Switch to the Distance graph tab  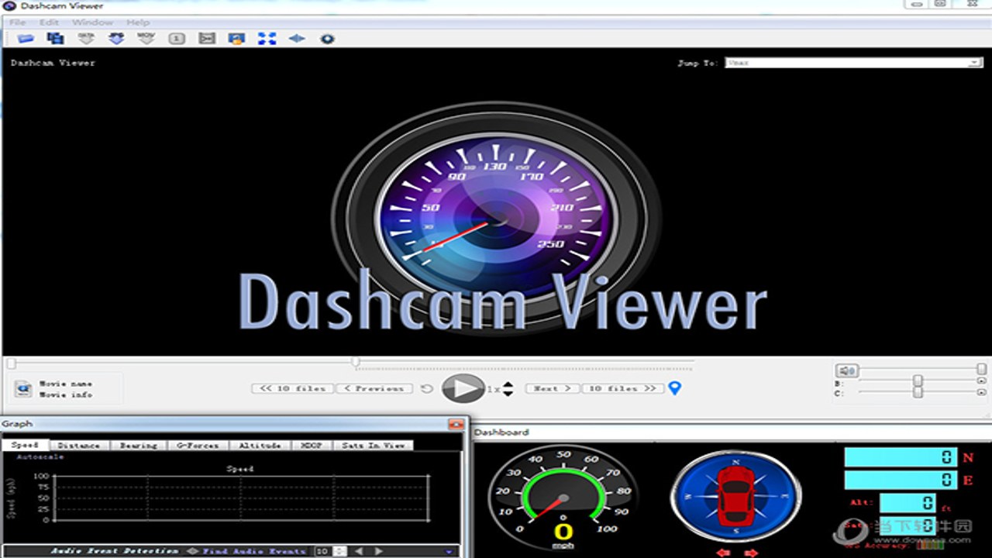coord(79,446)
